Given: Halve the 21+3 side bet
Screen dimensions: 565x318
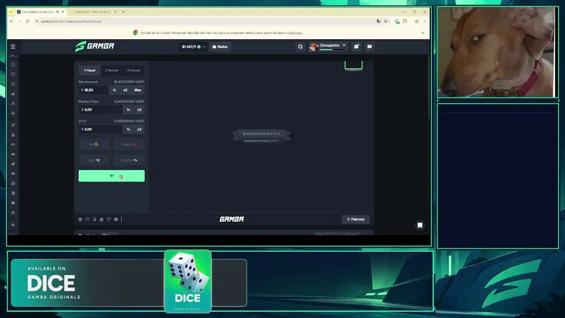Looking at the screenshot, I should tap(128, 129).
